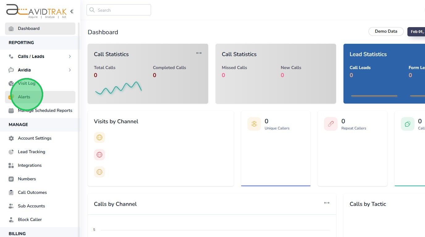Viewport: 425px width, 237px height.
Task: Open Call Statistics three-dot options menu
Action: tap(199, 53)
